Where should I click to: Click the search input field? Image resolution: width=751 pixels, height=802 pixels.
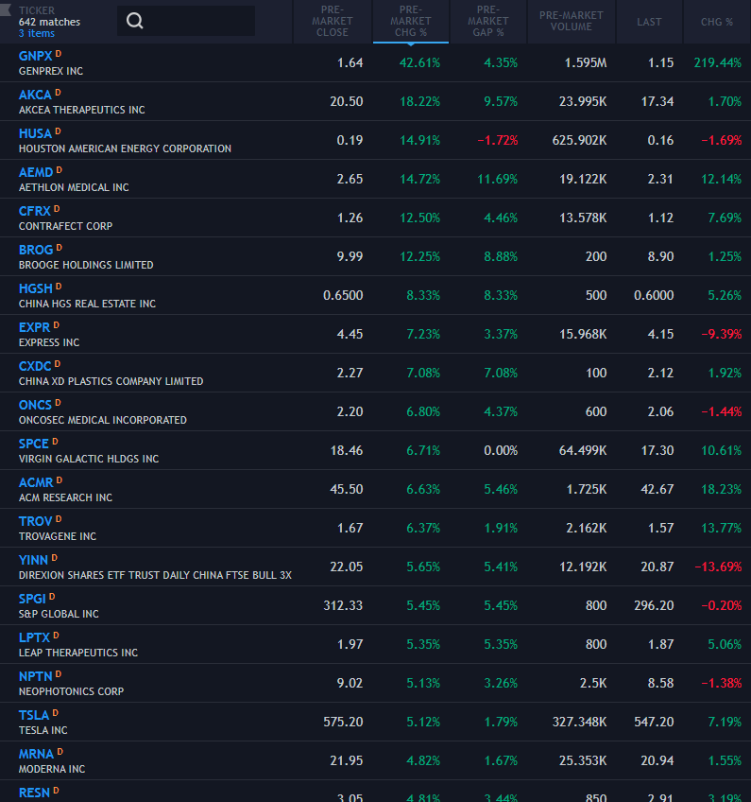click(186, 21)
